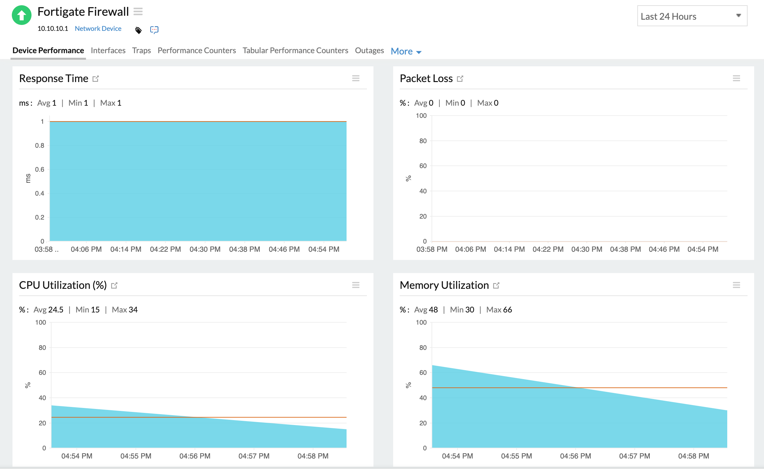The image size is (764, 470).
Task: Follow the Network Device link
Action: point(98,29)
